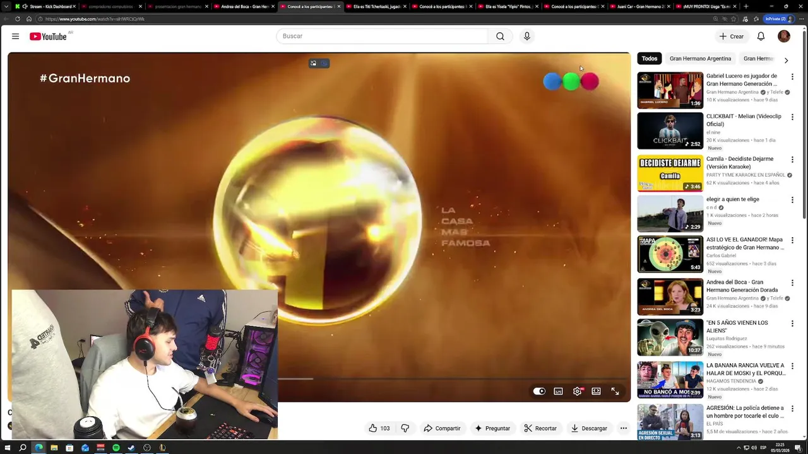
Task: Open the account avatar menu
Action: pos(784,37)
